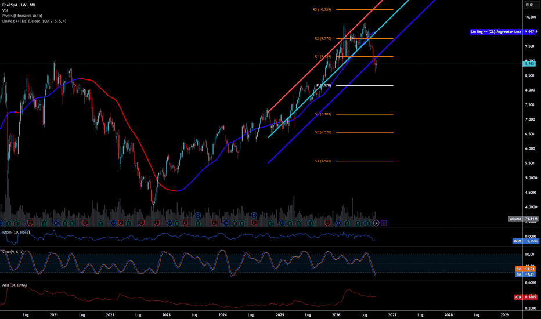Click the white P pivot line

tap(365, 85)
